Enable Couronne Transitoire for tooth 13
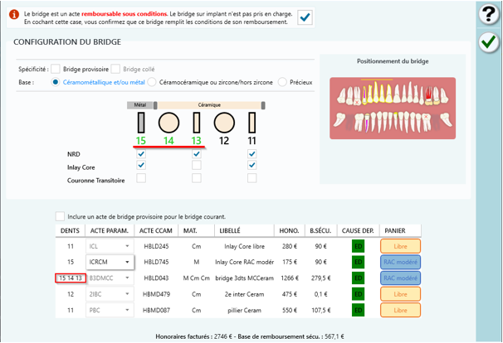This screenshot has height=343, width=503. (197, 178)
